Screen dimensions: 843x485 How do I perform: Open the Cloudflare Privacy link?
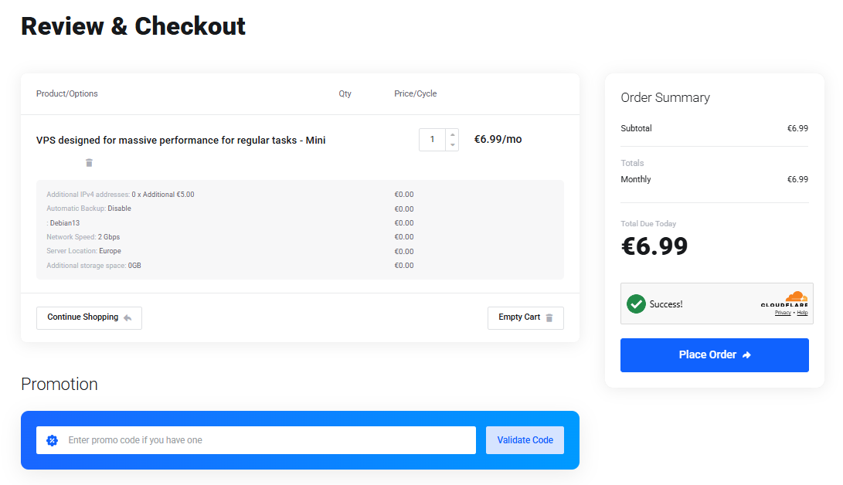point(782,313)
